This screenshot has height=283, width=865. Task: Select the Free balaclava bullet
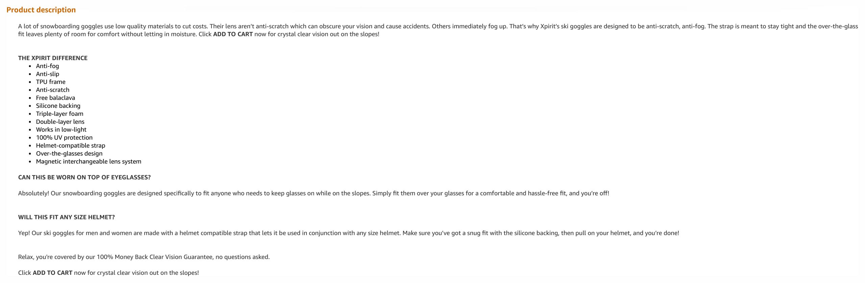click(55, 98)
